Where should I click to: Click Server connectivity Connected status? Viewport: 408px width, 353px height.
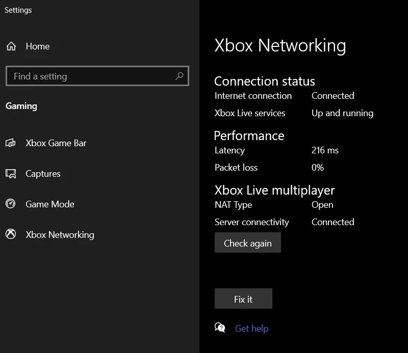click(333, 222)
